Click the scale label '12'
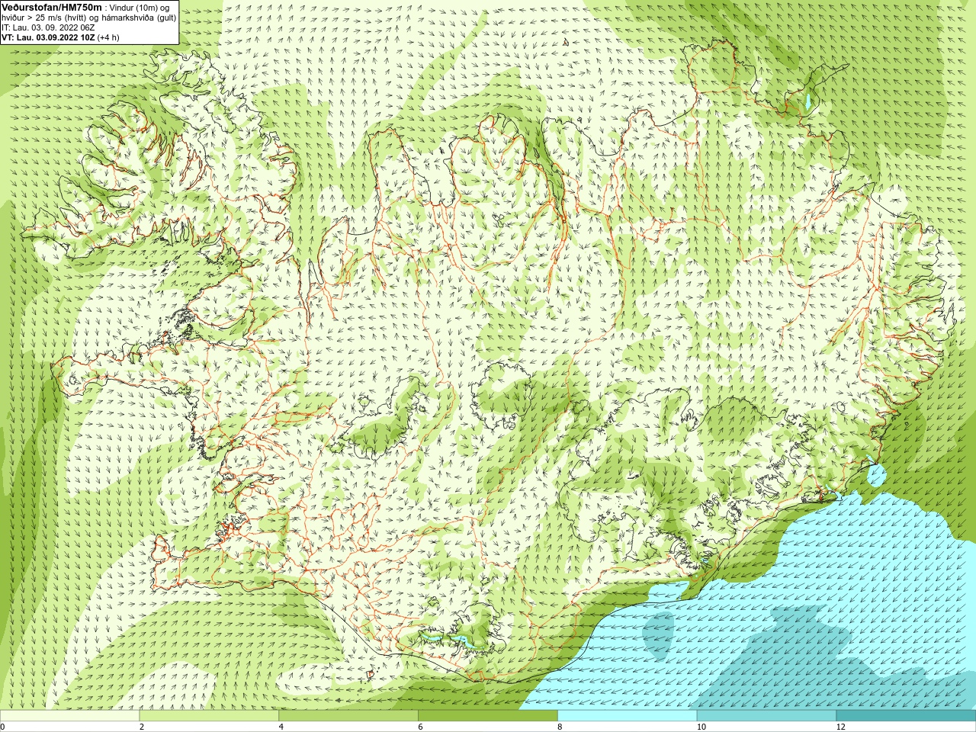976x732 pixels. [x=840, y=727]
